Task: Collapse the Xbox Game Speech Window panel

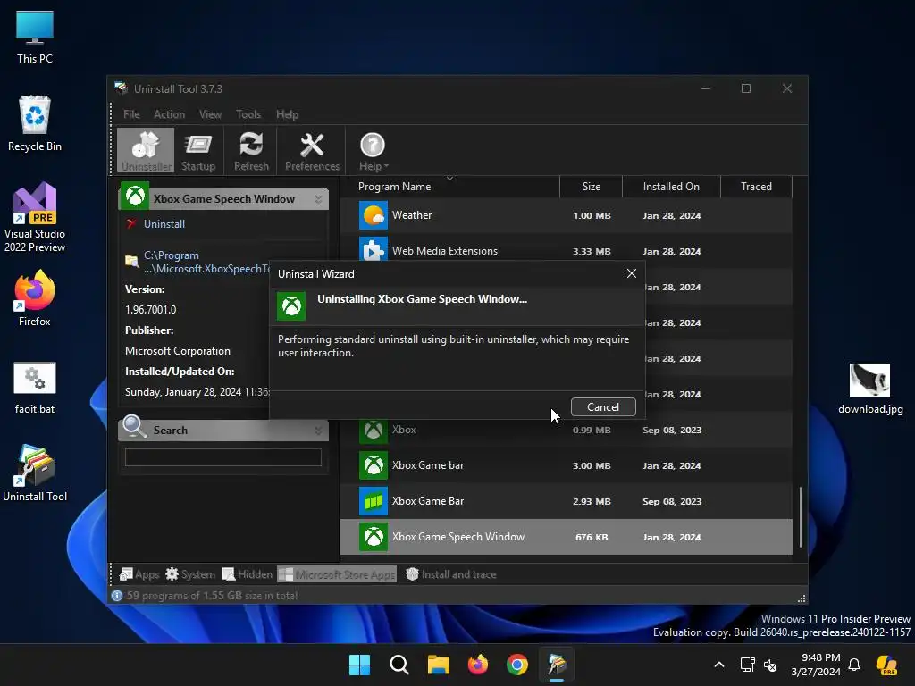Action: pyautogui.click(x=318, y=199)
